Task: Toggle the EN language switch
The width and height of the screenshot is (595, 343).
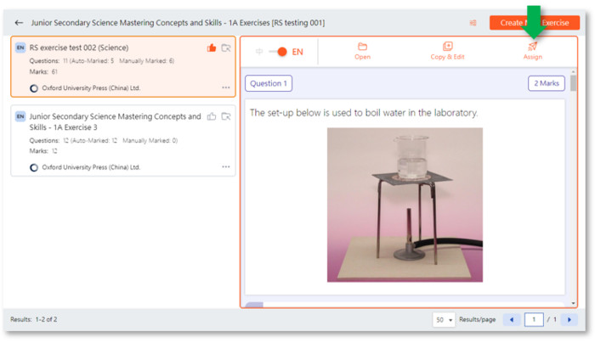Action: [x=278, y=52]
